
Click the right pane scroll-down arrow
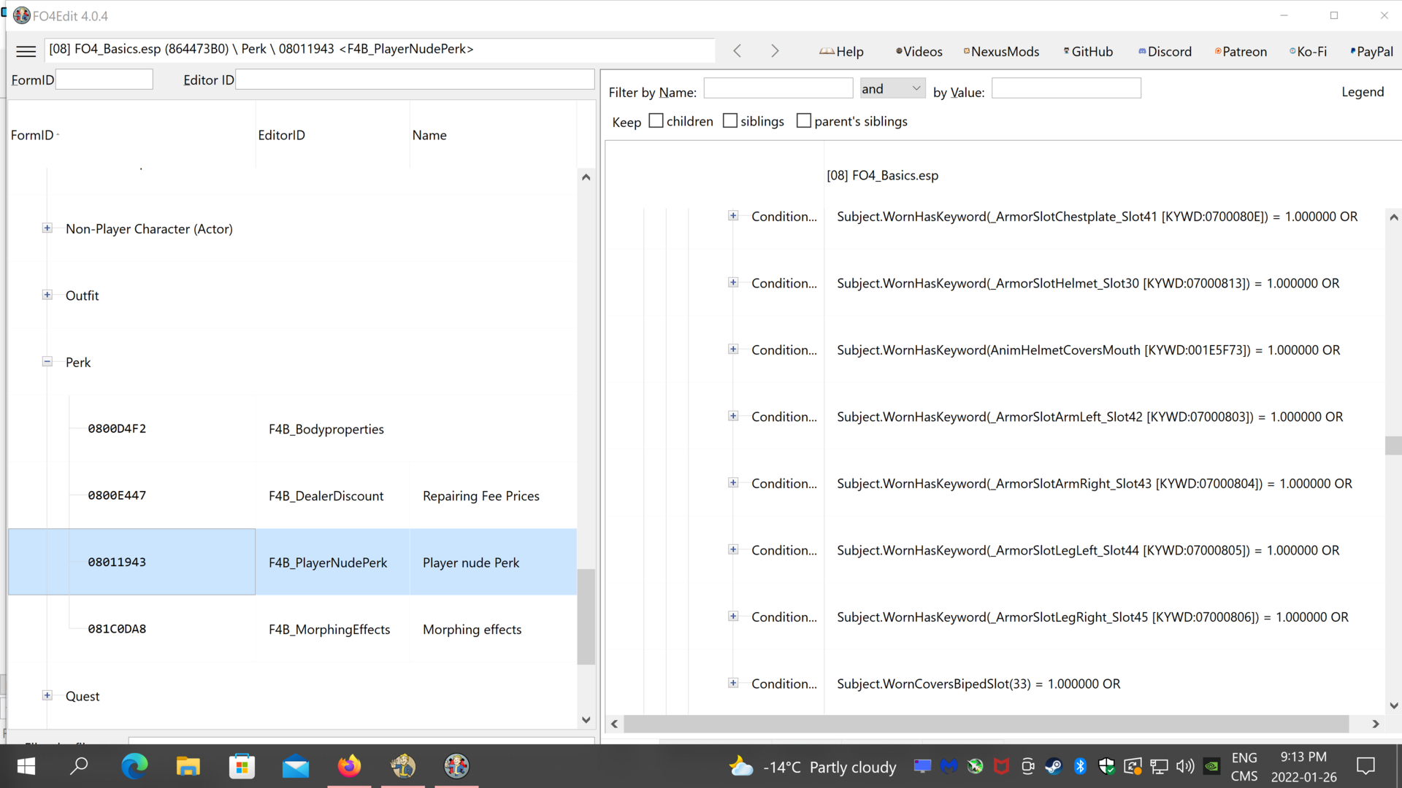1393,706
